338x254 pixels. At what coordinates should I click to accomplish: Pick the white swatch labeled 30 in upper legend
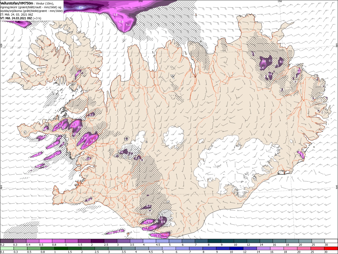(331, 241)
